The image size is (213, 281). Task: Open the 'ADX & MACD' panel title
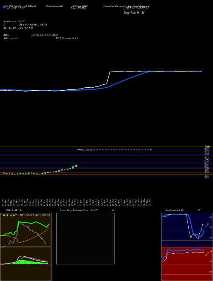point(14,210)
